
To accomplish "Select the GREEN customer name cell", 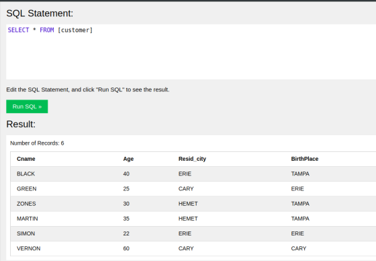I will tap(27, 188).
